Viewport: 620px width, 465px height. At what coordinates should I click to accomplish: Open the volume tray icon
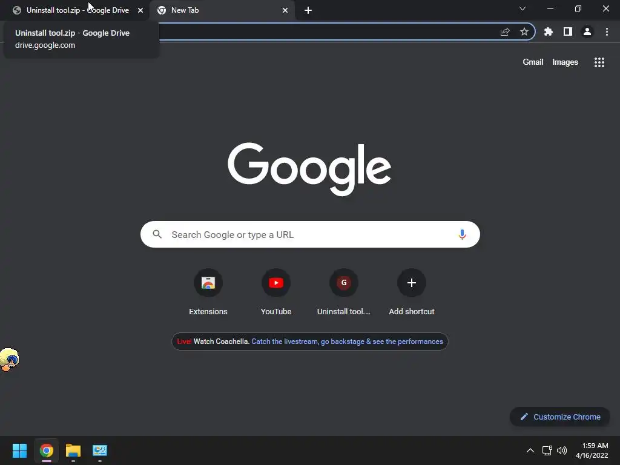561,450
